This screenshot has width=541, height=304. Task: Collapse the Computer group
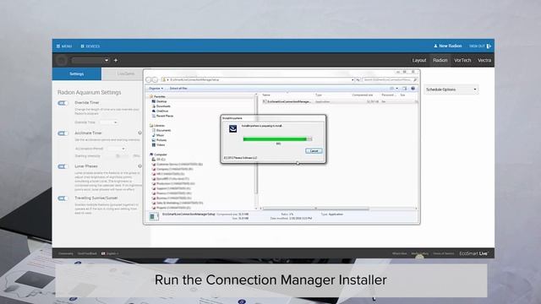(158, 155)
